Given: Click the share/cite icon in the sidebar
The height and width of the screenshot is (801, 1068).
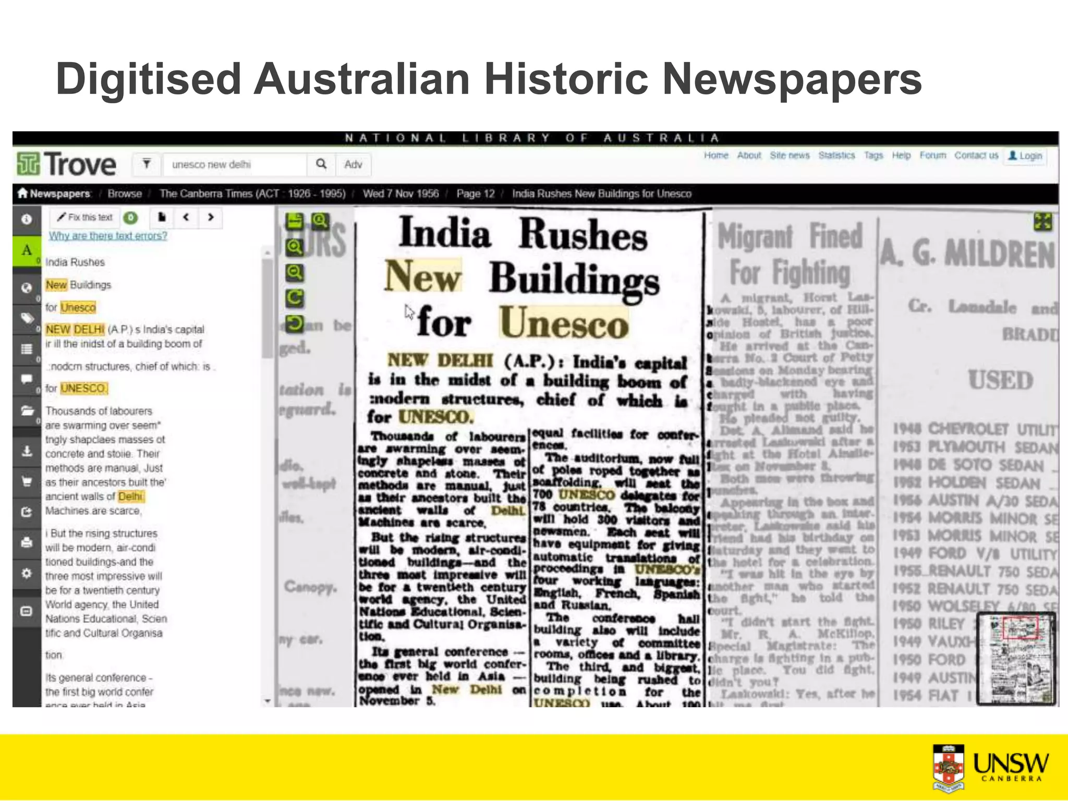Looking at the screenshot, I should click(27, 512).
